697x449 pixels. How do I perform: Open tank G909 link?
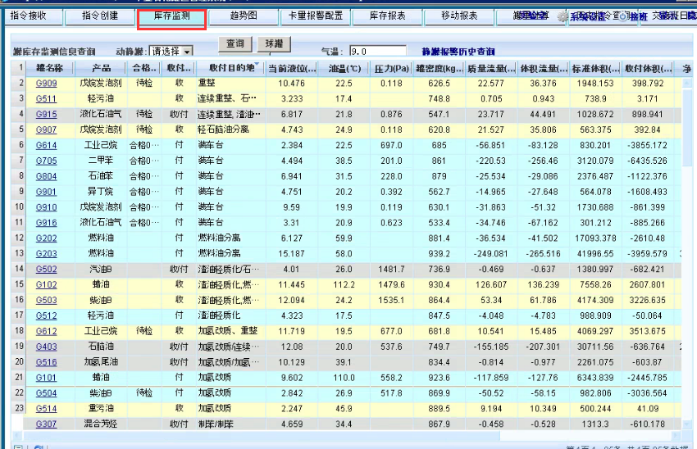click(x=46, y=84)
